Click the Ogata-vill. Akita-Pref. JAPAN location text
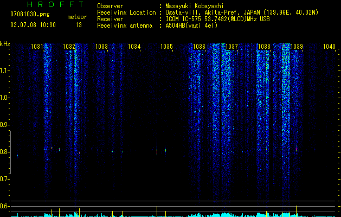This screenshot has width=341, height=217. pyautogui.click(x=242, y=12)
